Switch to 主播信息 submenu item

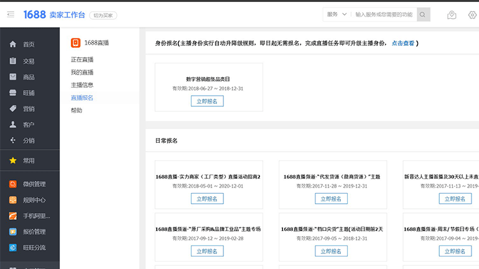(x=82, y=84)
